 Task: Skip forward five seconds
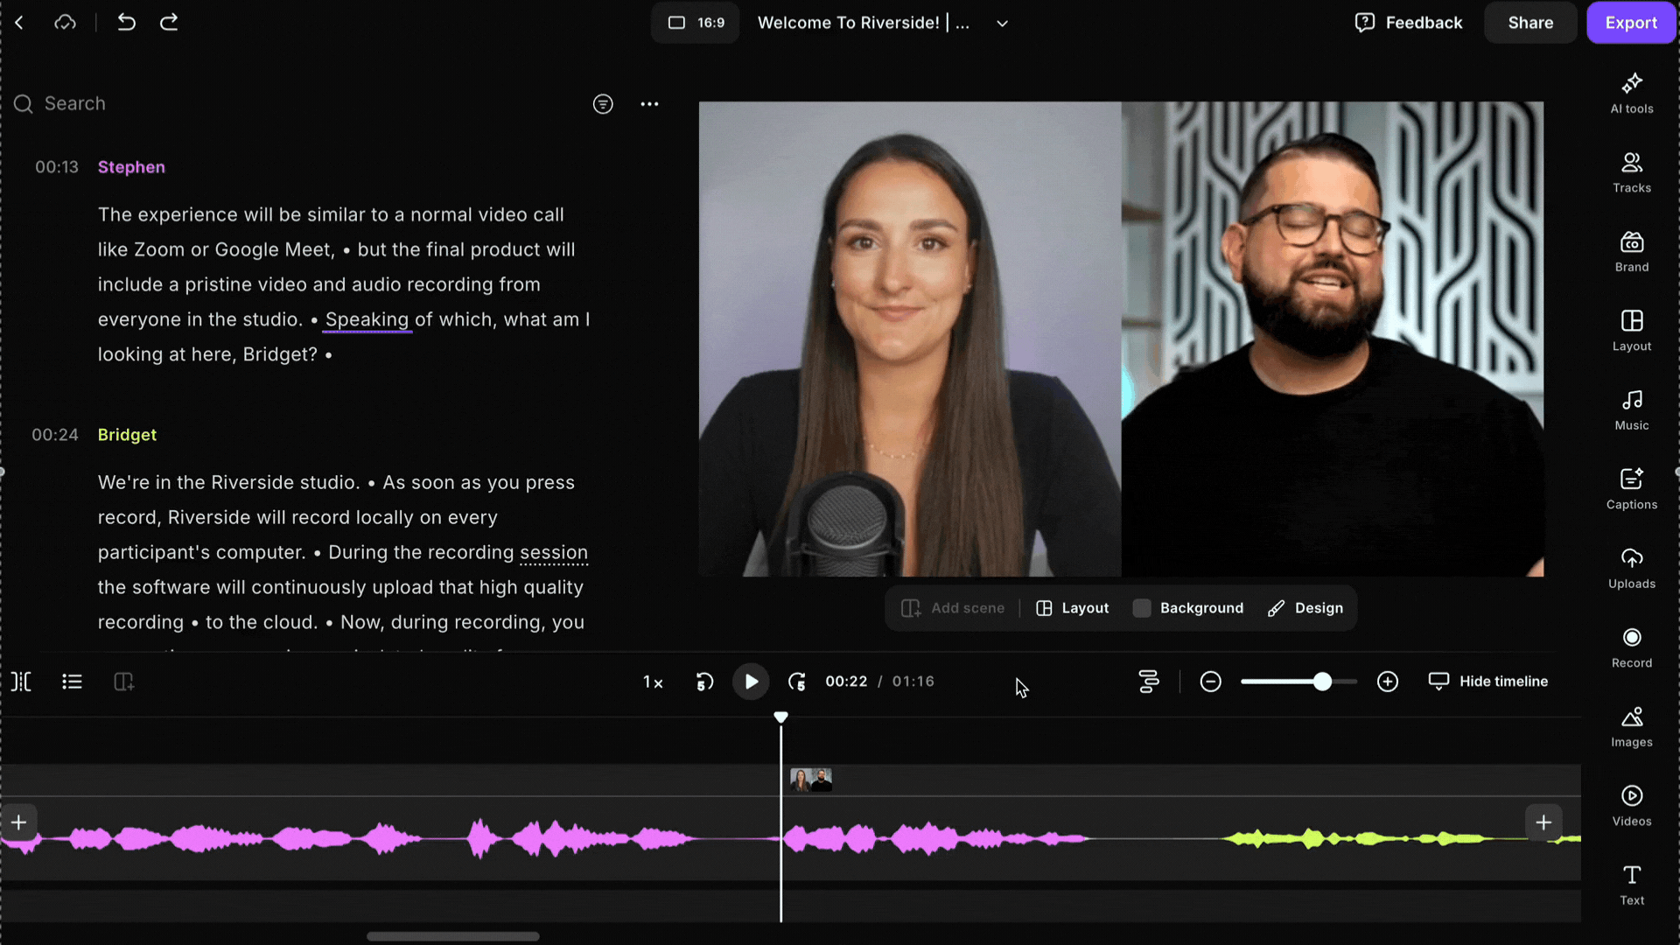coord(796,682)
